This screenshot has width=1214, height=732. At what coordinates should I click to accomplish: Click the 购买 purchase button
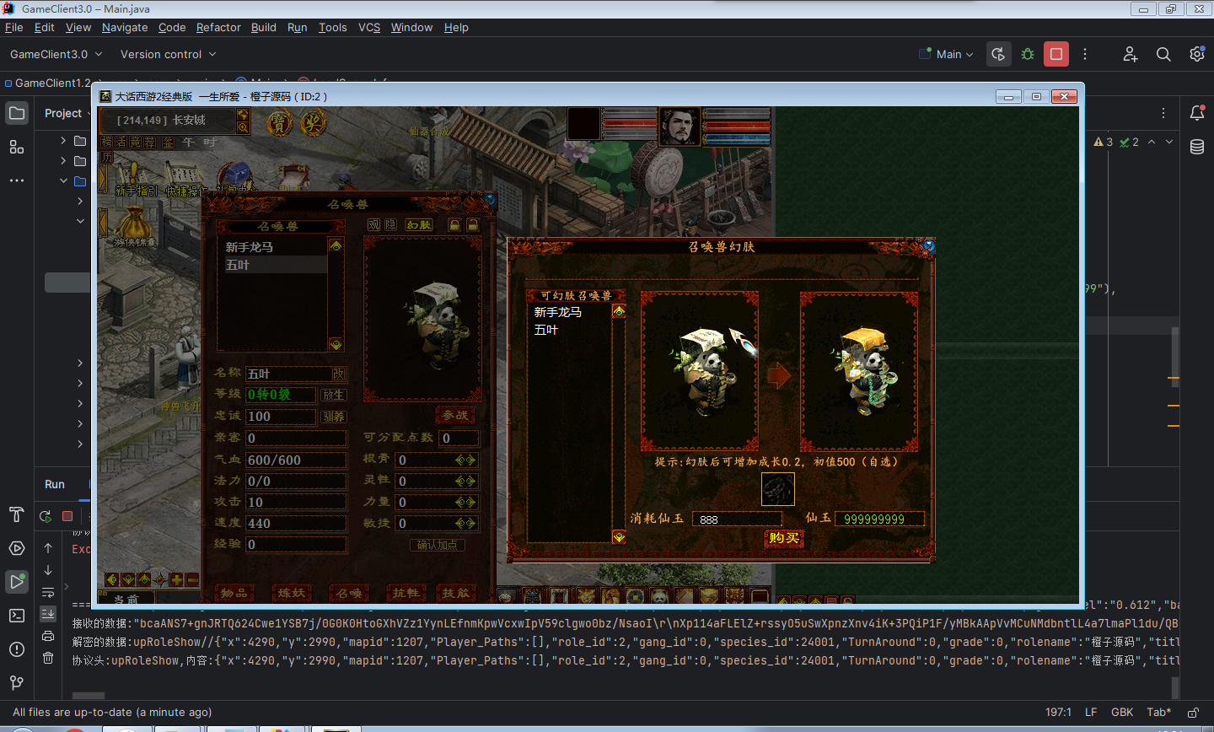pos(783,538)
